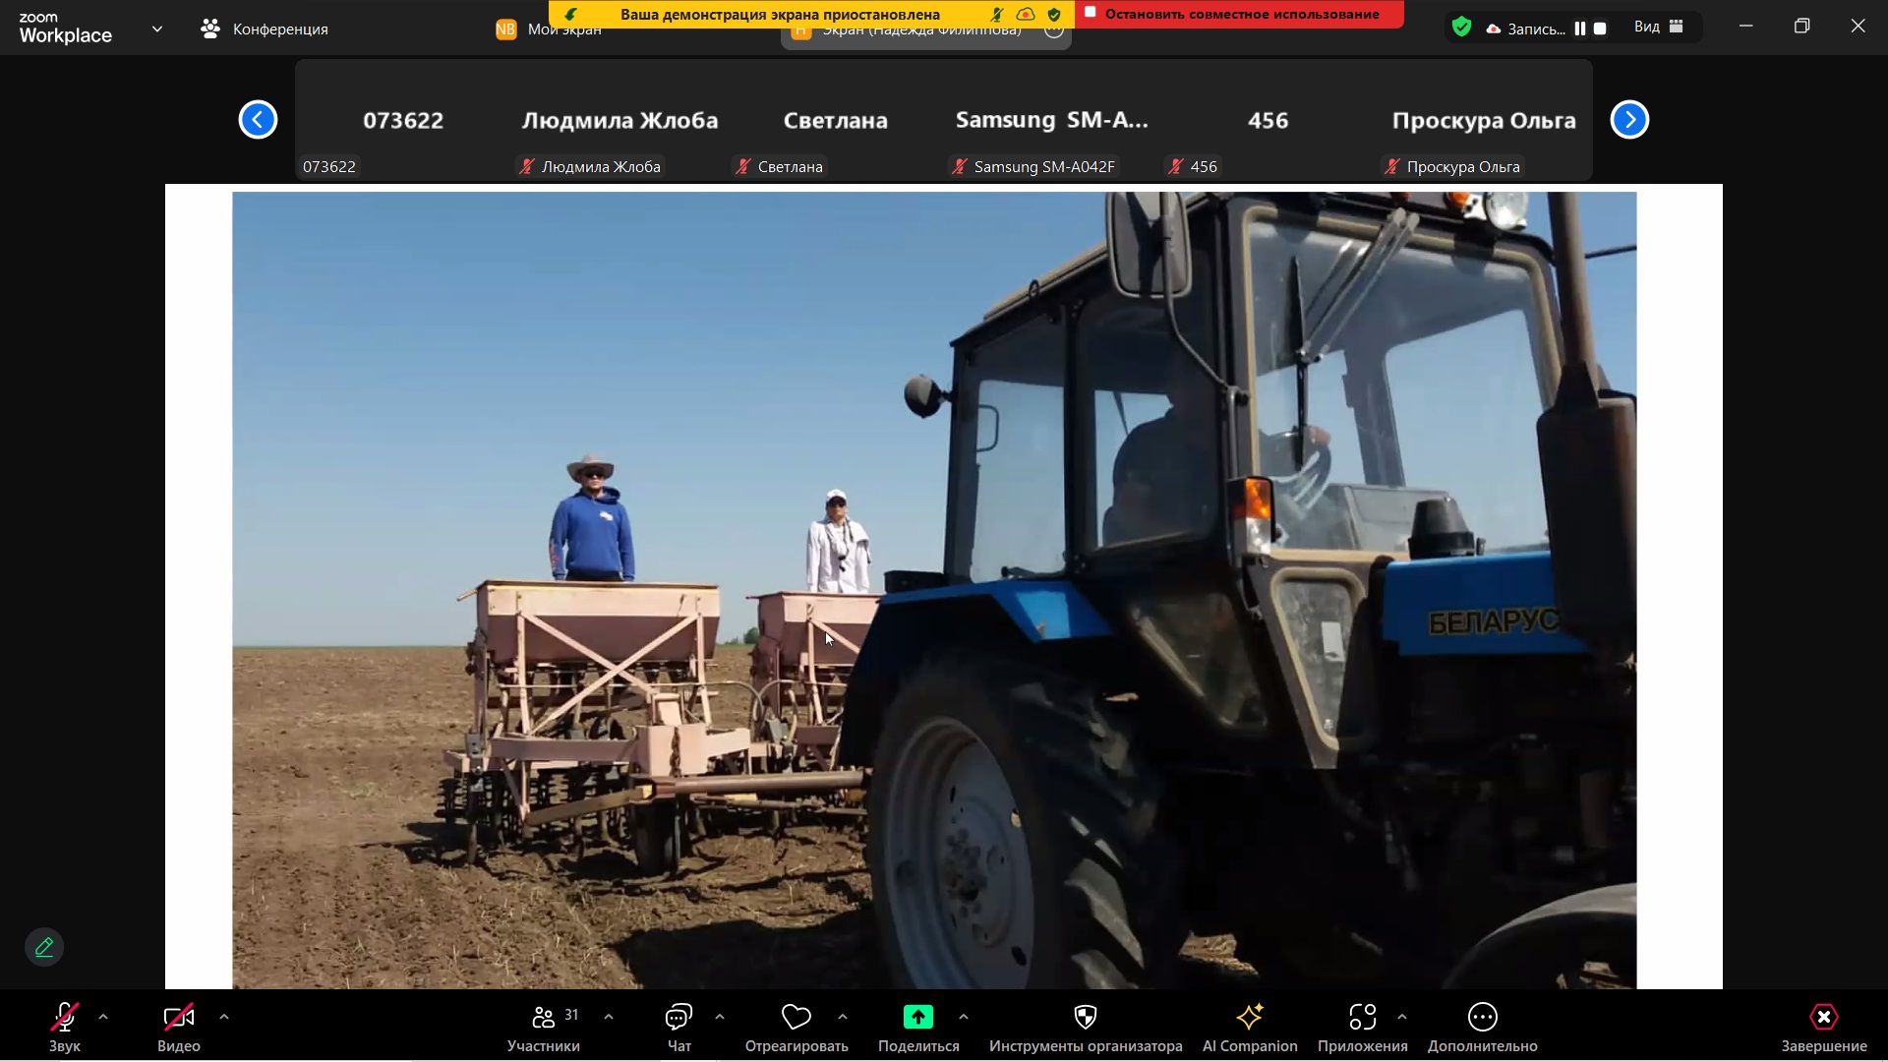
Task: Expand video options arrow beside Видео
Action: click(x=224, y=1017)
